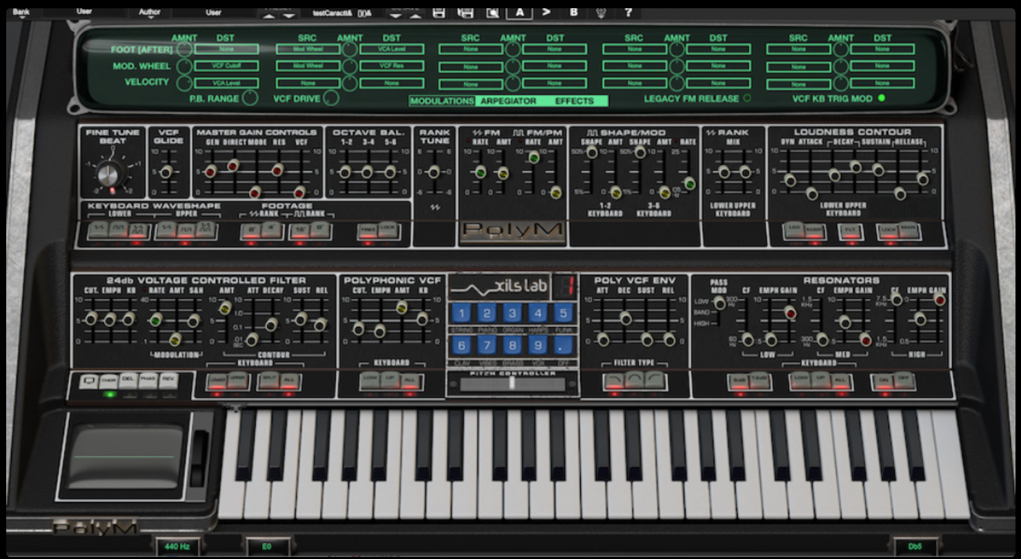Image resolution: width=1021 pixels, height=559 pixels.
Task: Click the lightbulb icon in top toolbar
Action: [x=601, y=12]
